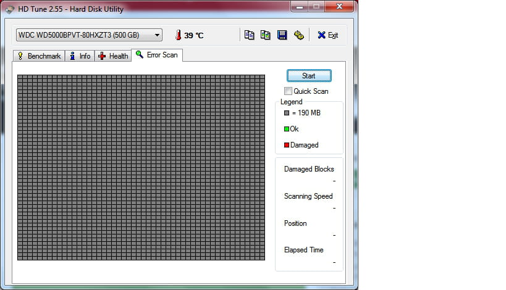The height and width of the screenshot is (290, 506).
Task: Click the Damaged Blocks label
Action: pyautogui.click(x=309, y=169)
